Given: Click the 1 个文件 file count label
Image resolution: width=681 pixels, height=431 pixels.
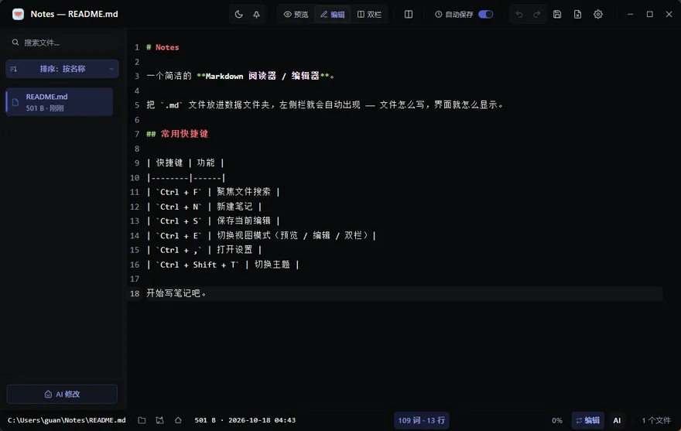Looking at the screenshot, I should coord(656,420).
